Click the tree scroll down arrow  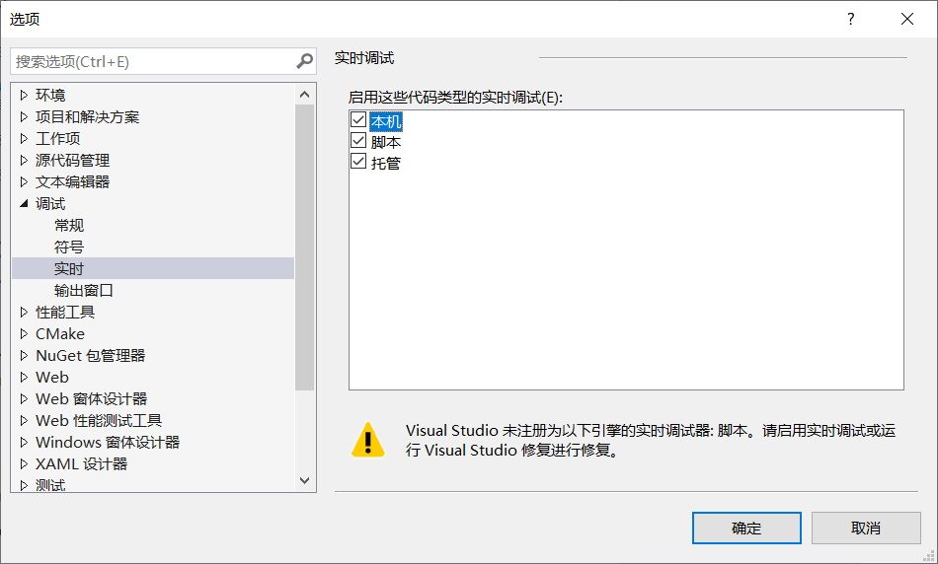point(304,480)
